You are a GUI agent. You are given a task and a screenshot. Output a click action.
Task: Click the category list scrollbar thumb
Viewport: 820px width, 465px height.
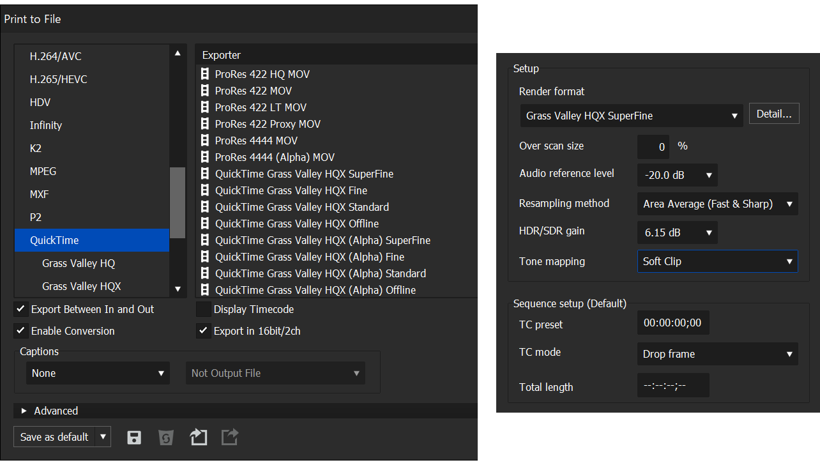tap(178, 202)
